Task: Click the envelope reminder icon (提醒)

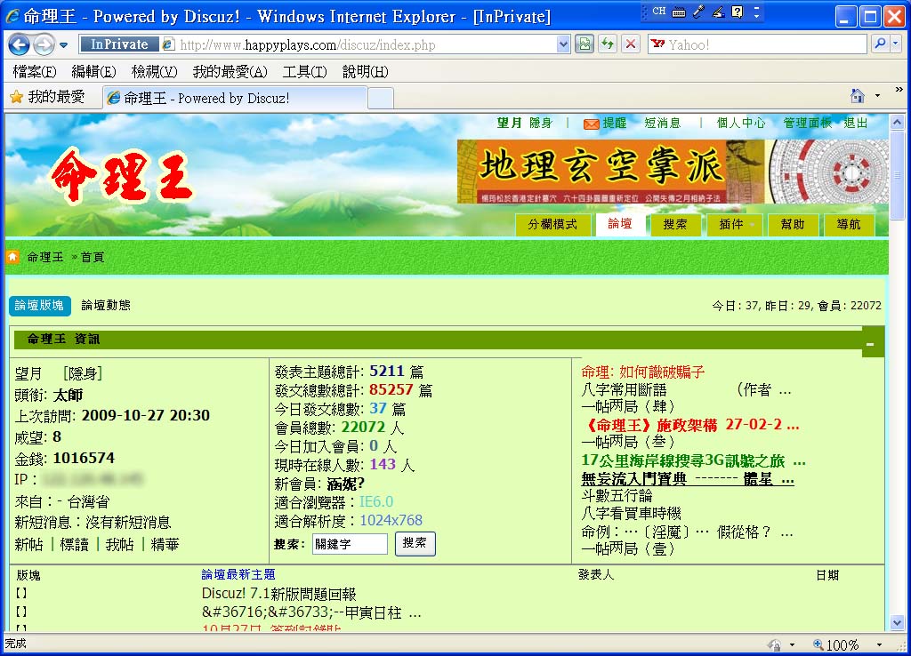Action: [x=591, y=124]
